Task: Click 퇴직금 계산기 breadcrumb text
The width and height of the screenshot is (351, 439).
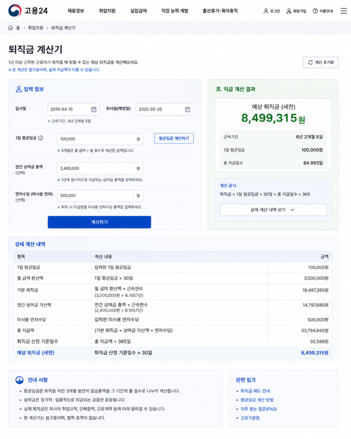Action: [63, 28]
